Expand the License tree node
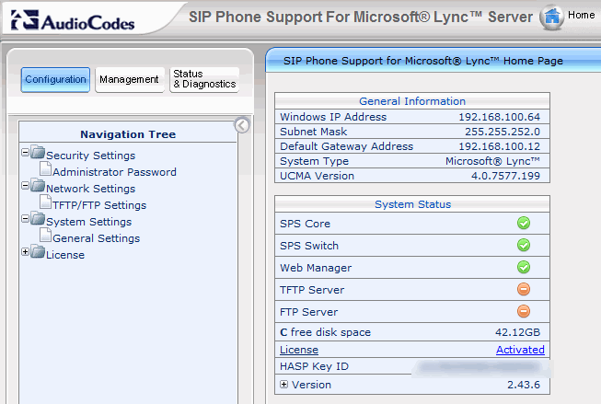The width and height of the screenshot is (601, 404). pos(25,252)
